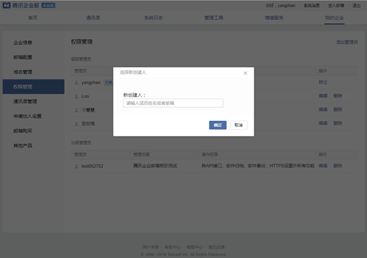Open 邮箱购买 in the sidebar
Screen dimensions: 367x258
click(x=34, y=131)
